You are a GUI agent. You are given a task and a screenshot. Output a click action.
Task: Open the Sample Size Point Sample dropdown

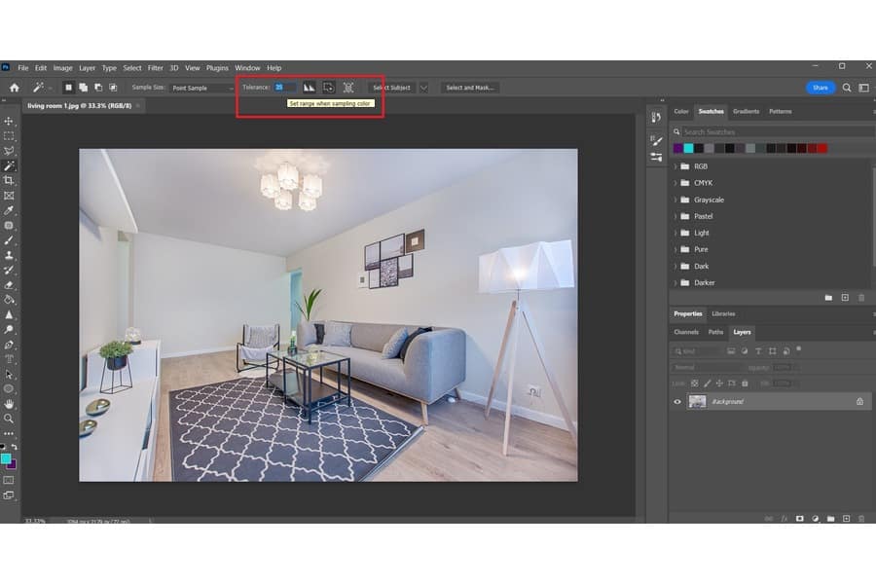(x=202, y=88)
